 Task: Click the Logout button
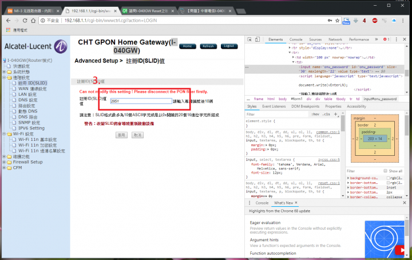click(229, 46)
